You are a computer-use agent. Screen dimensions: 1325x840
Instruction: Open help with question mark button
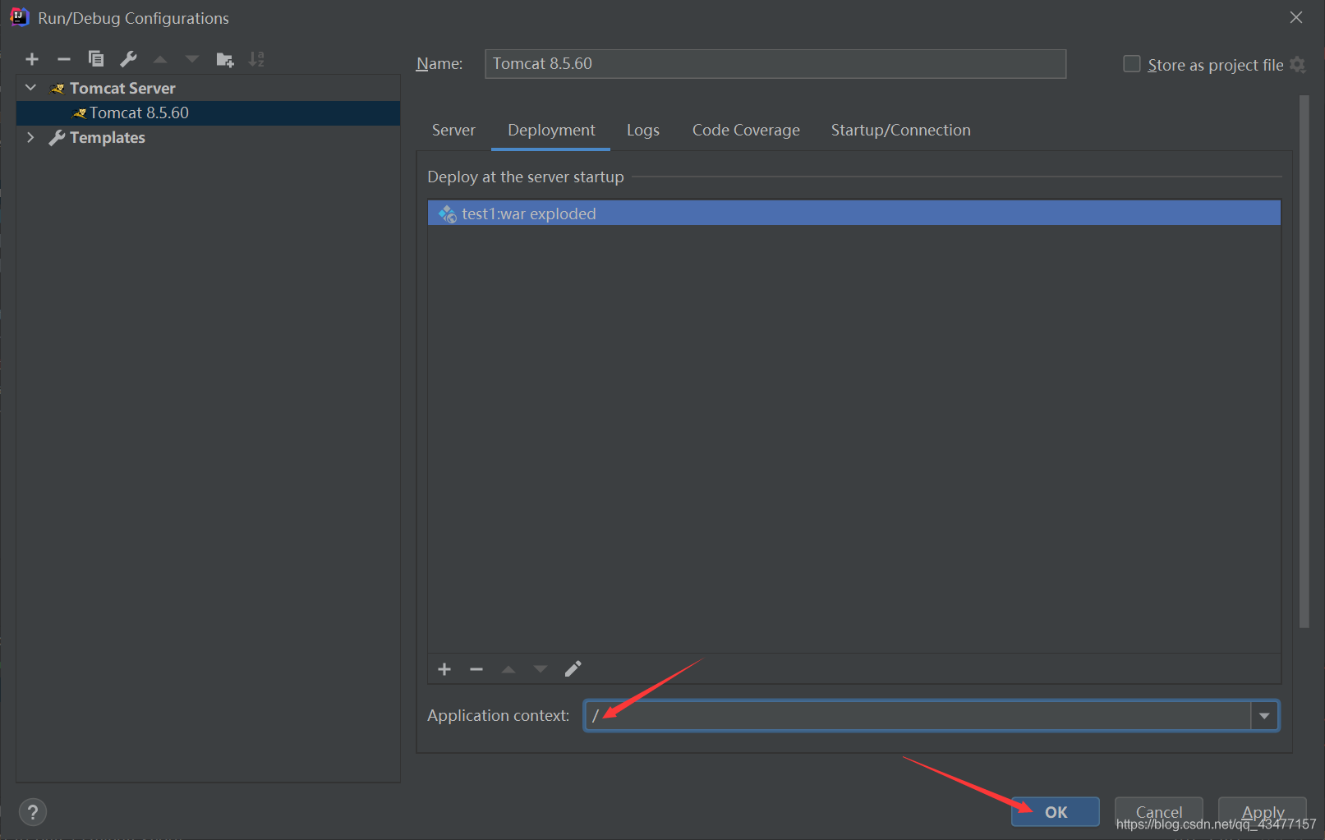33,813
